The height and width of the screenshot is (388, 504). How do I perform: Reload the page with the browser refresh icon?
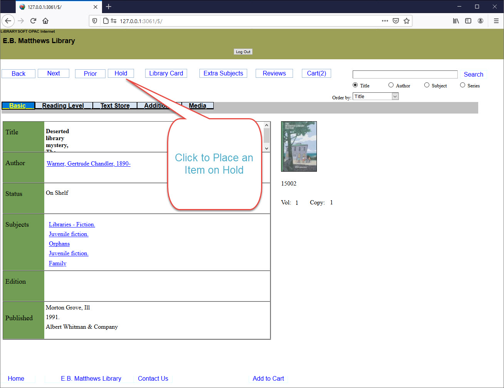pyautogui.click(x=33, y=21)
